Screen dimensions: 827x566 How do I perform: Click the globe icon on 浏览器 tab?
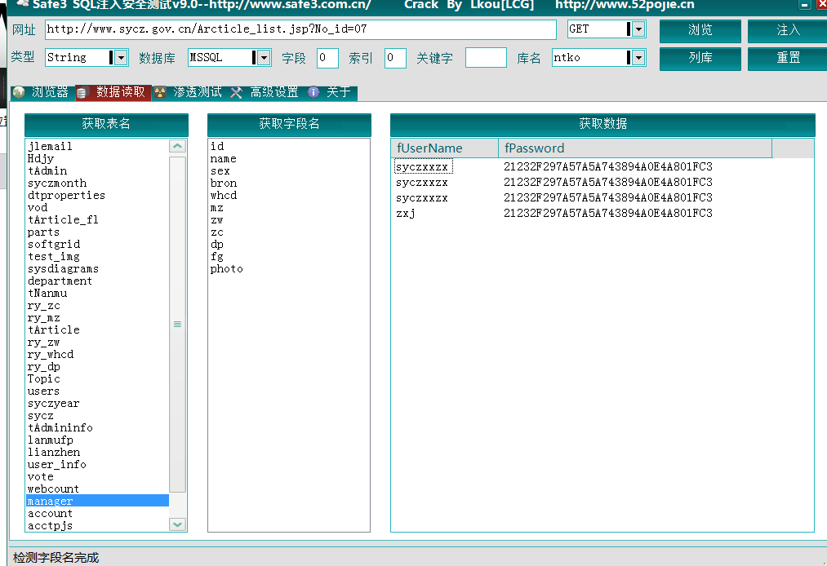(19, 92)
